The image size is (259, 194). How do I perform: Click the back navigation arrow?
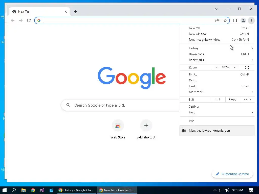[13, 20]
